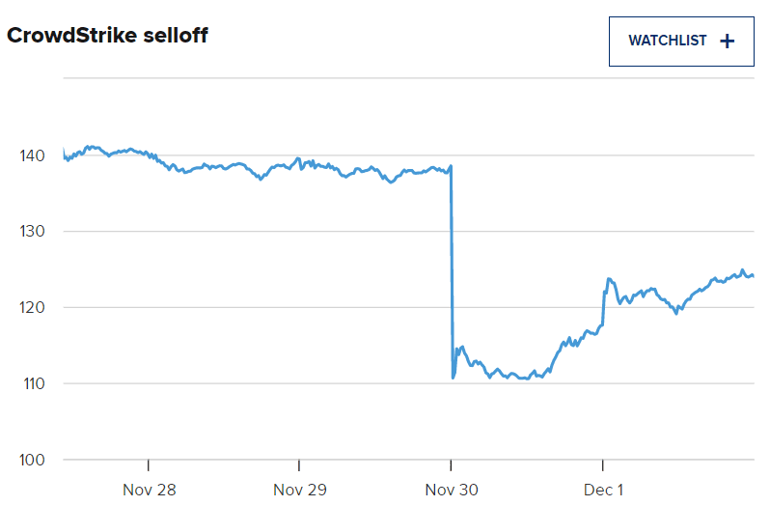
Task: Select the Nov 29 date label
Action: tap(300, 490)
